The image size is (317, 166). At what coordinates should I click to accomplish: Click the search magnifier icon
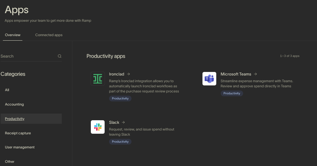tap(59, 56)
